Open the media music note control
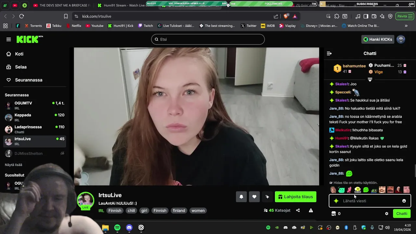This screenshot has width=416, height=234. [358, 16]
